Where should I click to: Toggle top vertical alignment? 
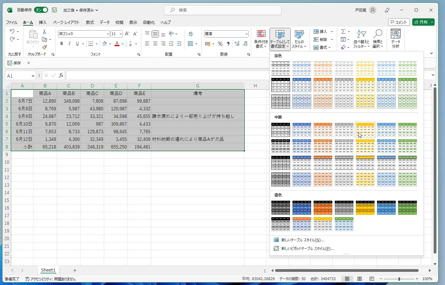point(147,34)
